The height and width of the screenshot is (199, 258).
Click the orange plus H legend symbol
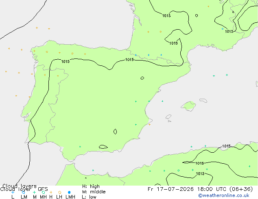(x=51, y=192)
